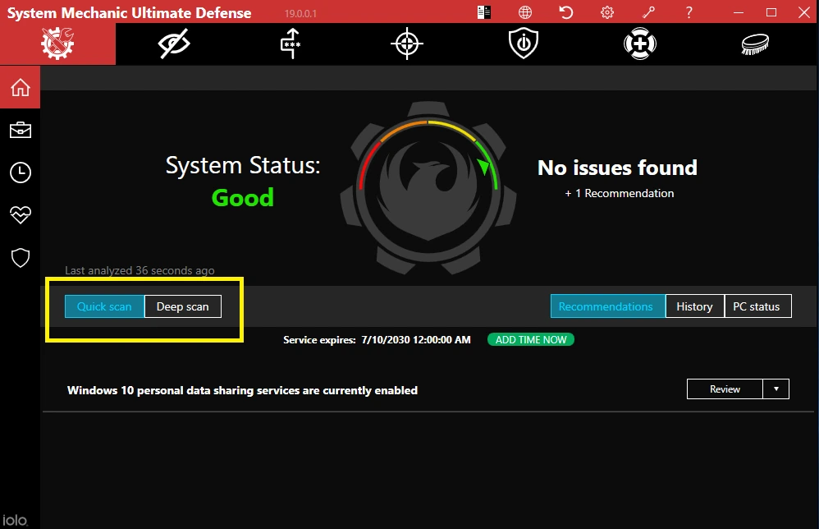The height and width of the screenshot is (529, 819).
Task: Click the license key icon in title bar
Action: (648, 12)
